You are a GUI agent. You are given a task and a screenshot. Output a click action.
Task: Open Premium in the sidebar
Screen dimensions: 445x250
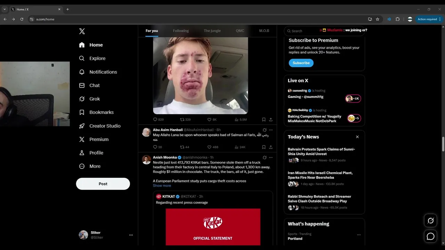click(x=94, y=139)
